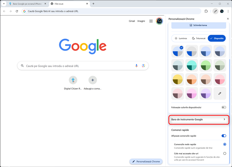This screenshot has height=167, width=232.
Task: Open the Google apps grid icon
Action: 151,21
